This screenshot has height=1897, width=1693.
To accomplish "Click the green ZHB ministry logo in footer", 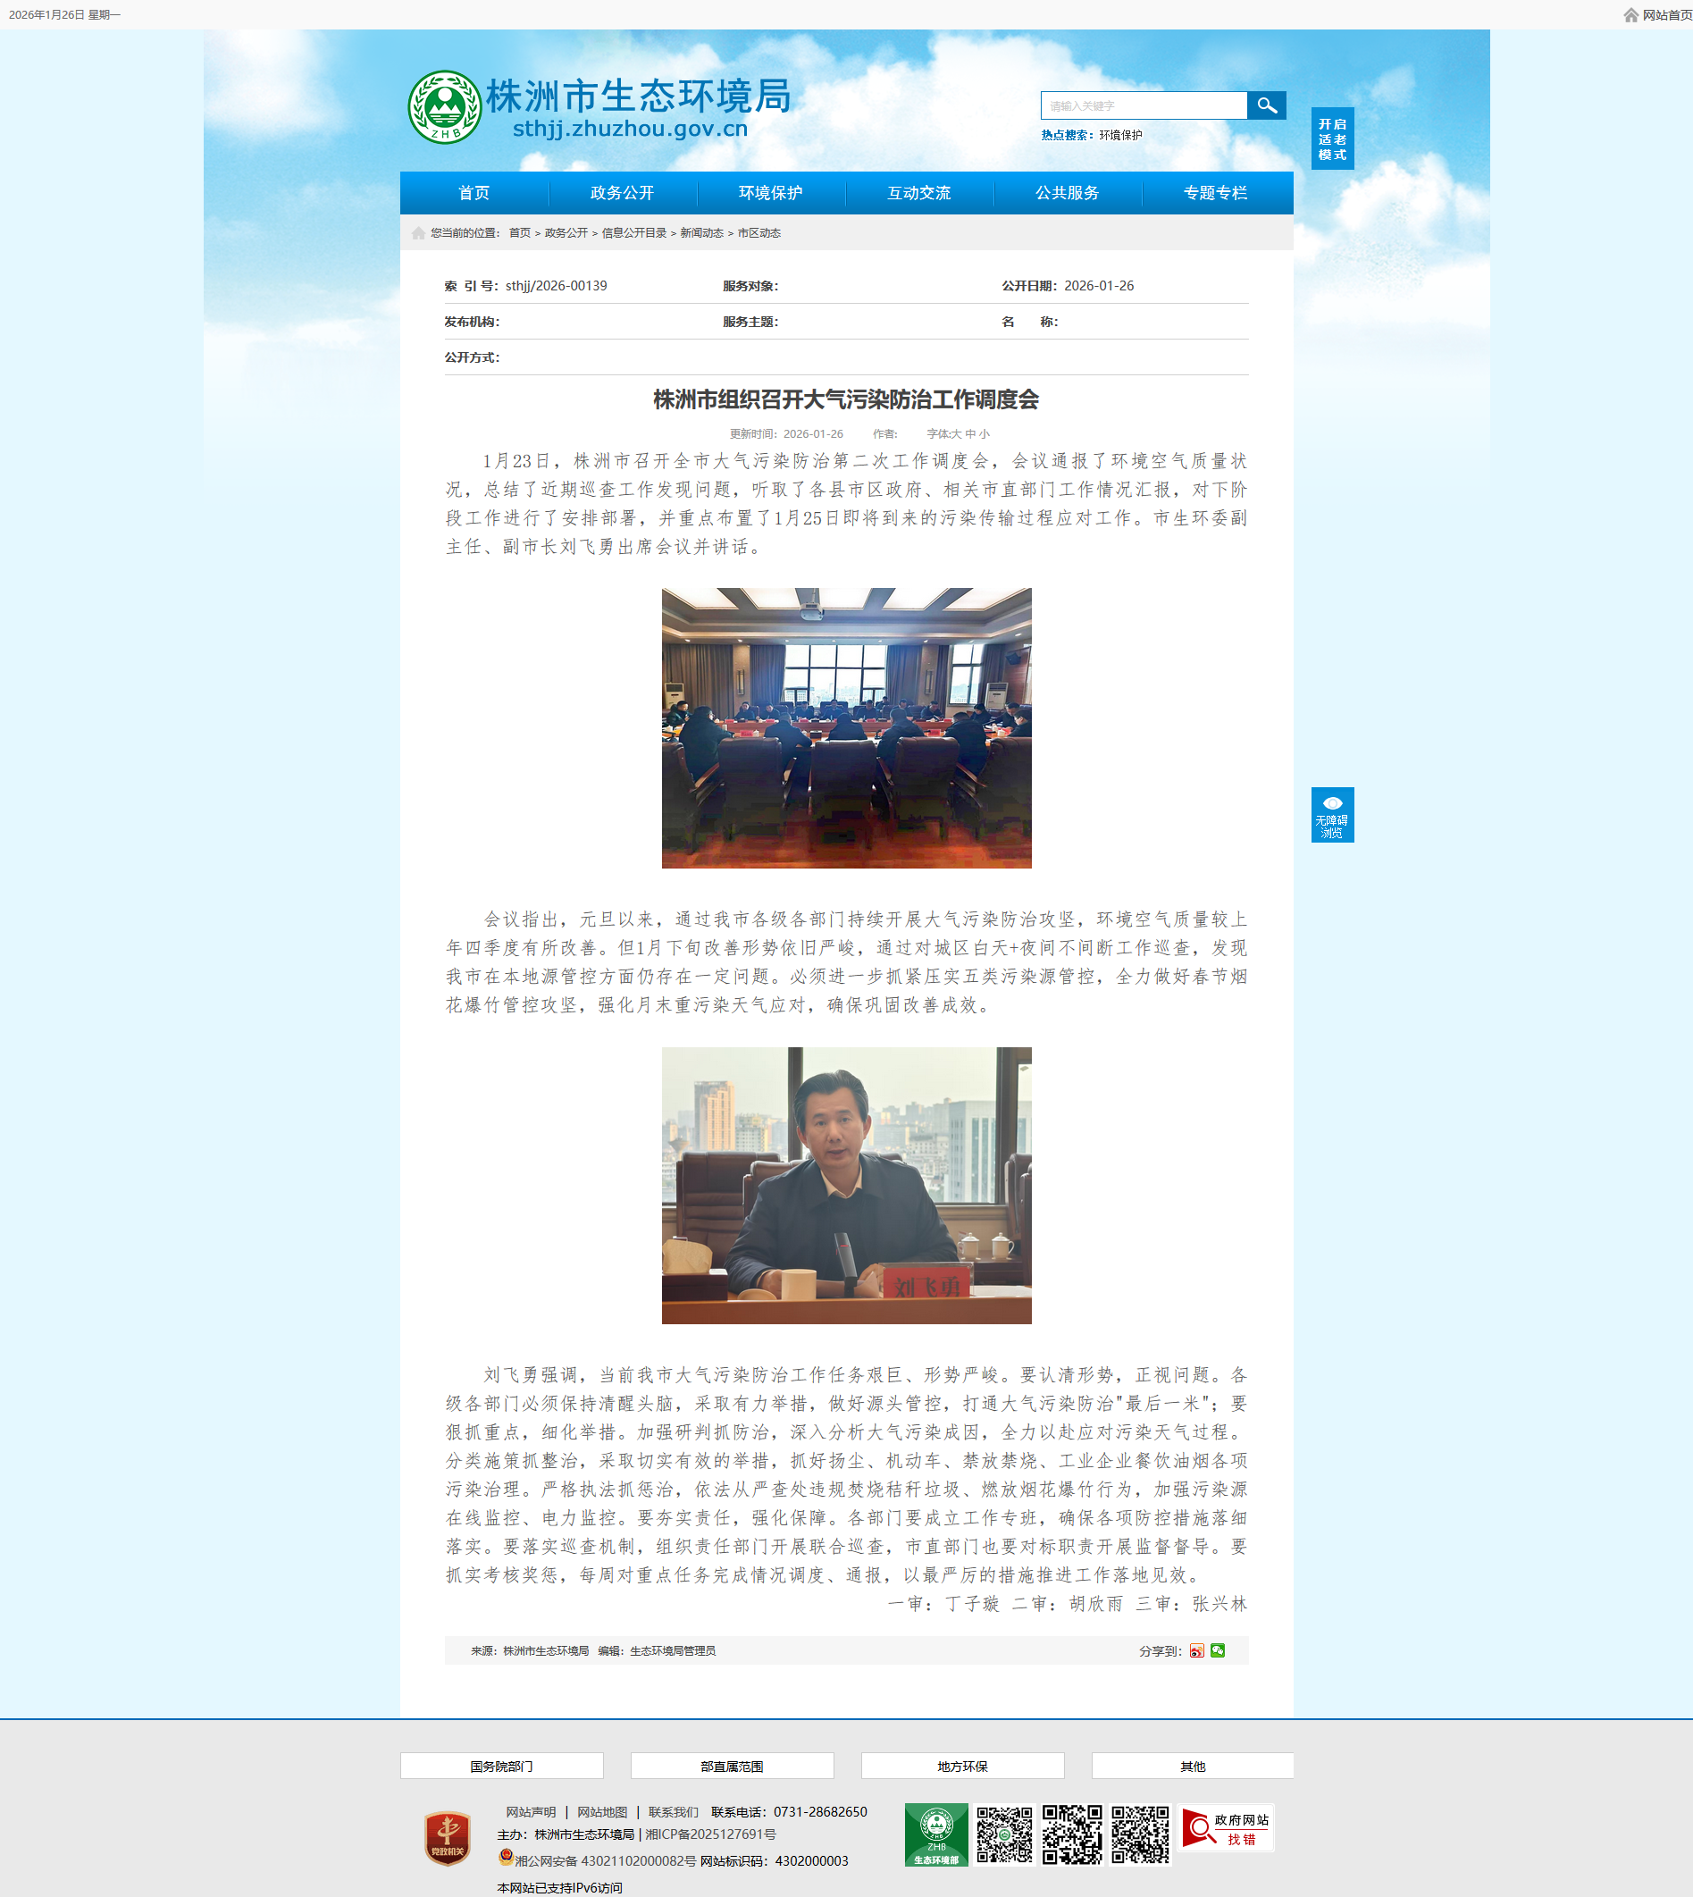I will pyautogui.click(x=935, y=1834).
